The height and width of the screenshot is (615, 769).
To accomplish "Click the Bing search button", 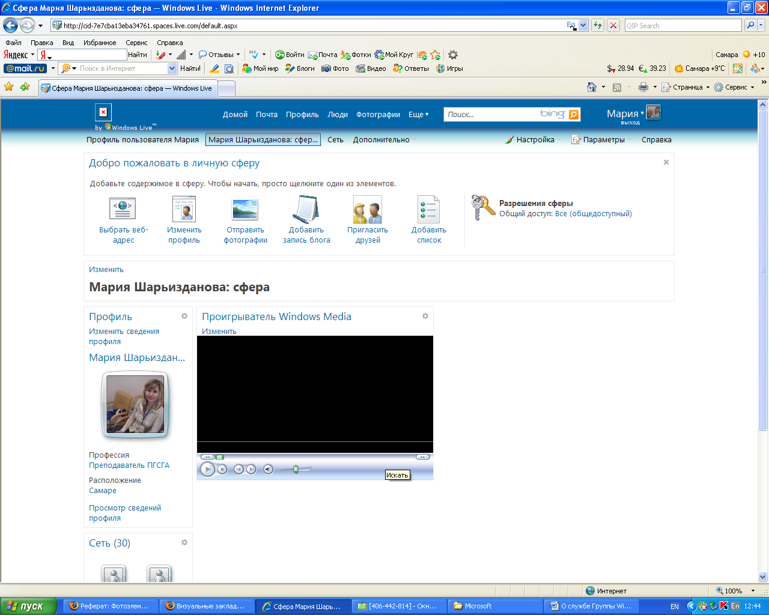I will (x=574, y=114).
